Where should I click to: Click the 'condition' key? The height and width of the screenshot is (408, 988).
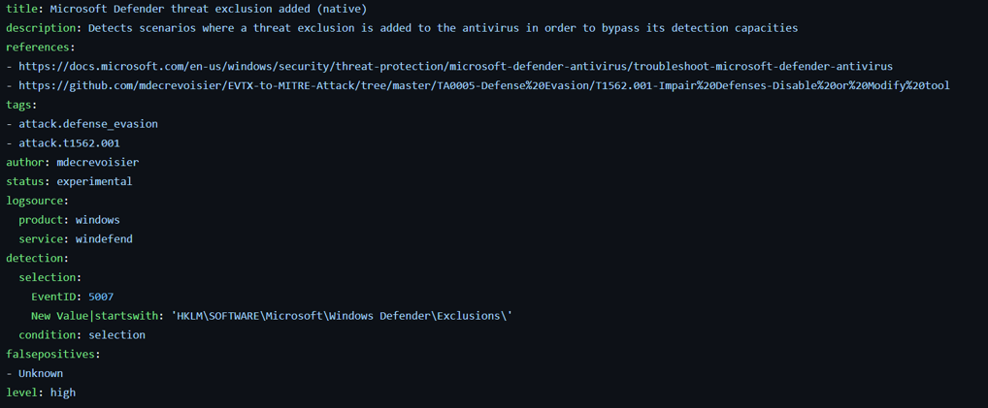(49, 334)
